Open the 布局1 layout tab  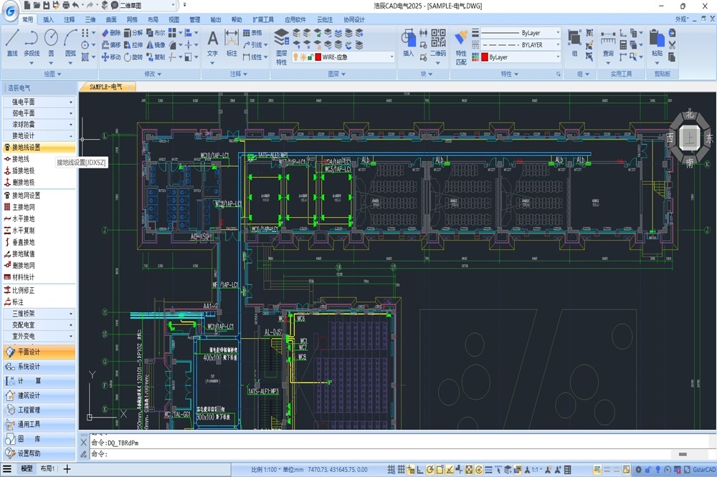point(47,469)
